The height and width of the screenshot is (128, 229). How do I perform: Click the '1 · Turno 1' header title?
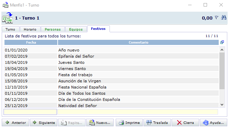coord(27,18)
